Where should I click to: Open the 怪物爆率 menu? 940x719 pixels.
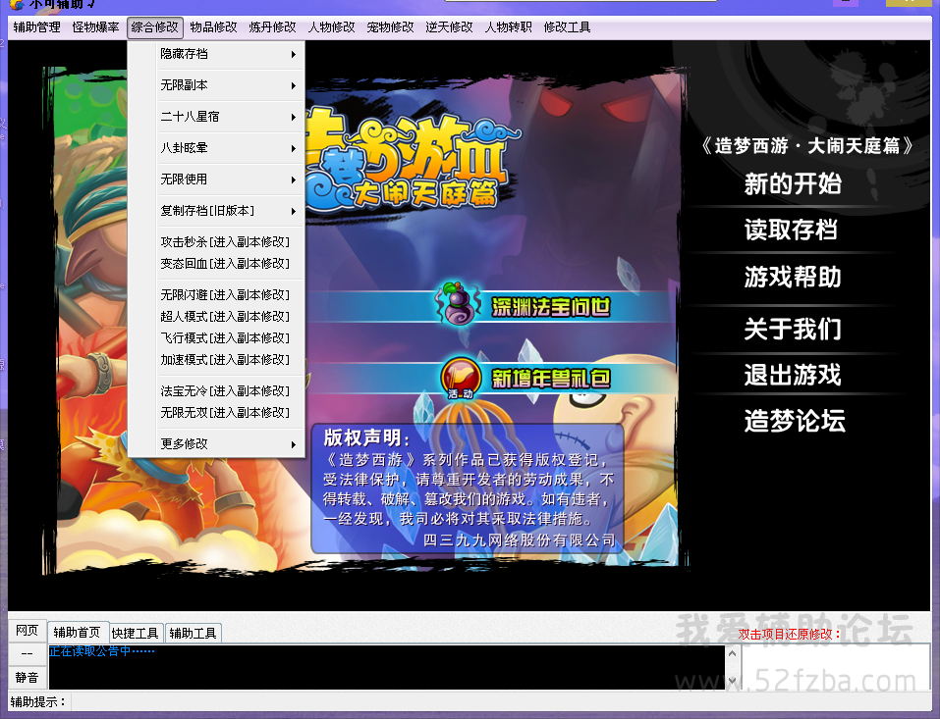pos(96,27)
